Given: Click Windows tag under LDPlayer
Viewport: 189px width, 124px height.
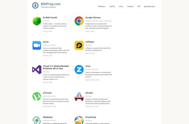Looking at the screenshot, I should tap(88, 45).
